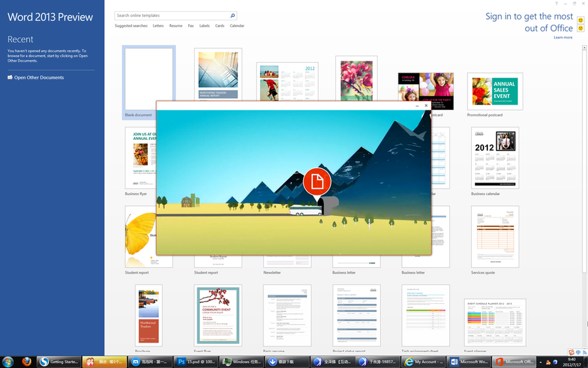Click the red document icon in the animation window
Viewport: 588px width, 368px height.
coord(317,182)
